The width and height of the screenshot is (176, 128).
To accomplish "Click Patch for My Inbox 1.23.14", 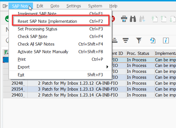I will point(68,95).
